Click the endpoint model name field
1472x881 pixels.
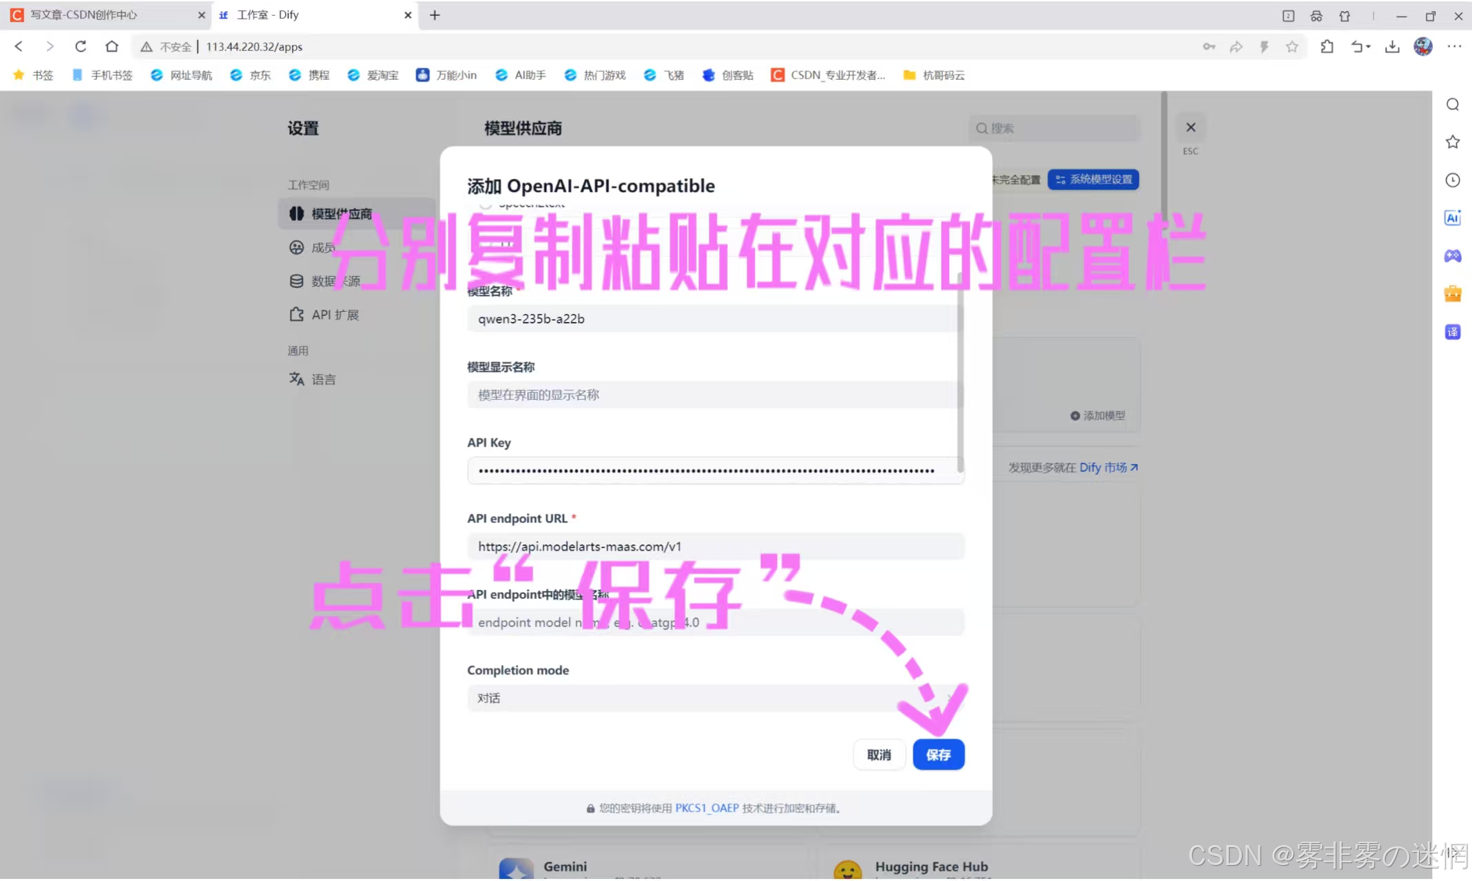click(x=715, y=622)
